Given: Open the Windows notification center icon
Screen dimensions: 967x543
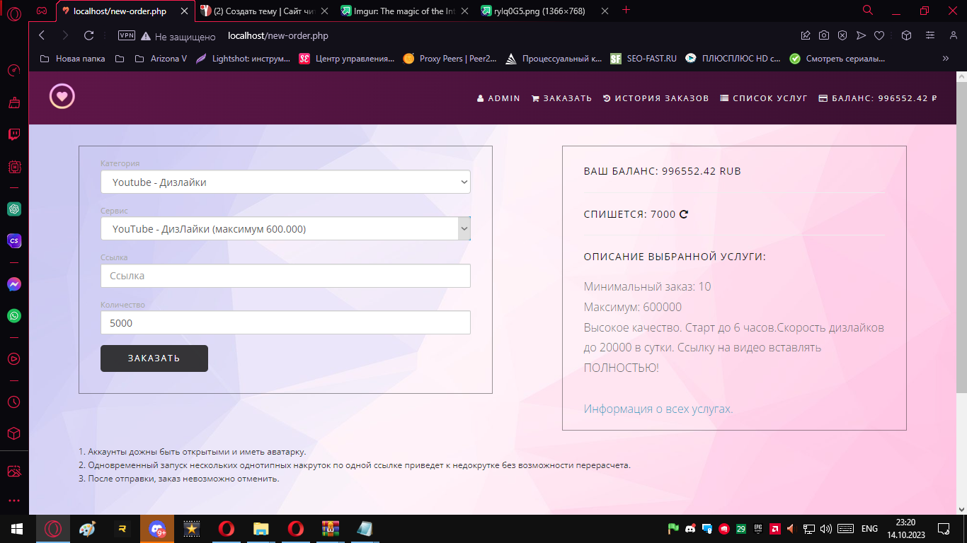Looking at the screenshot, I should click(x=943, y=529).
